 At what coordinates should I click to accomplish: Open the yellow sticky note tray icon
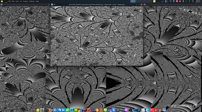click(155, 1)
